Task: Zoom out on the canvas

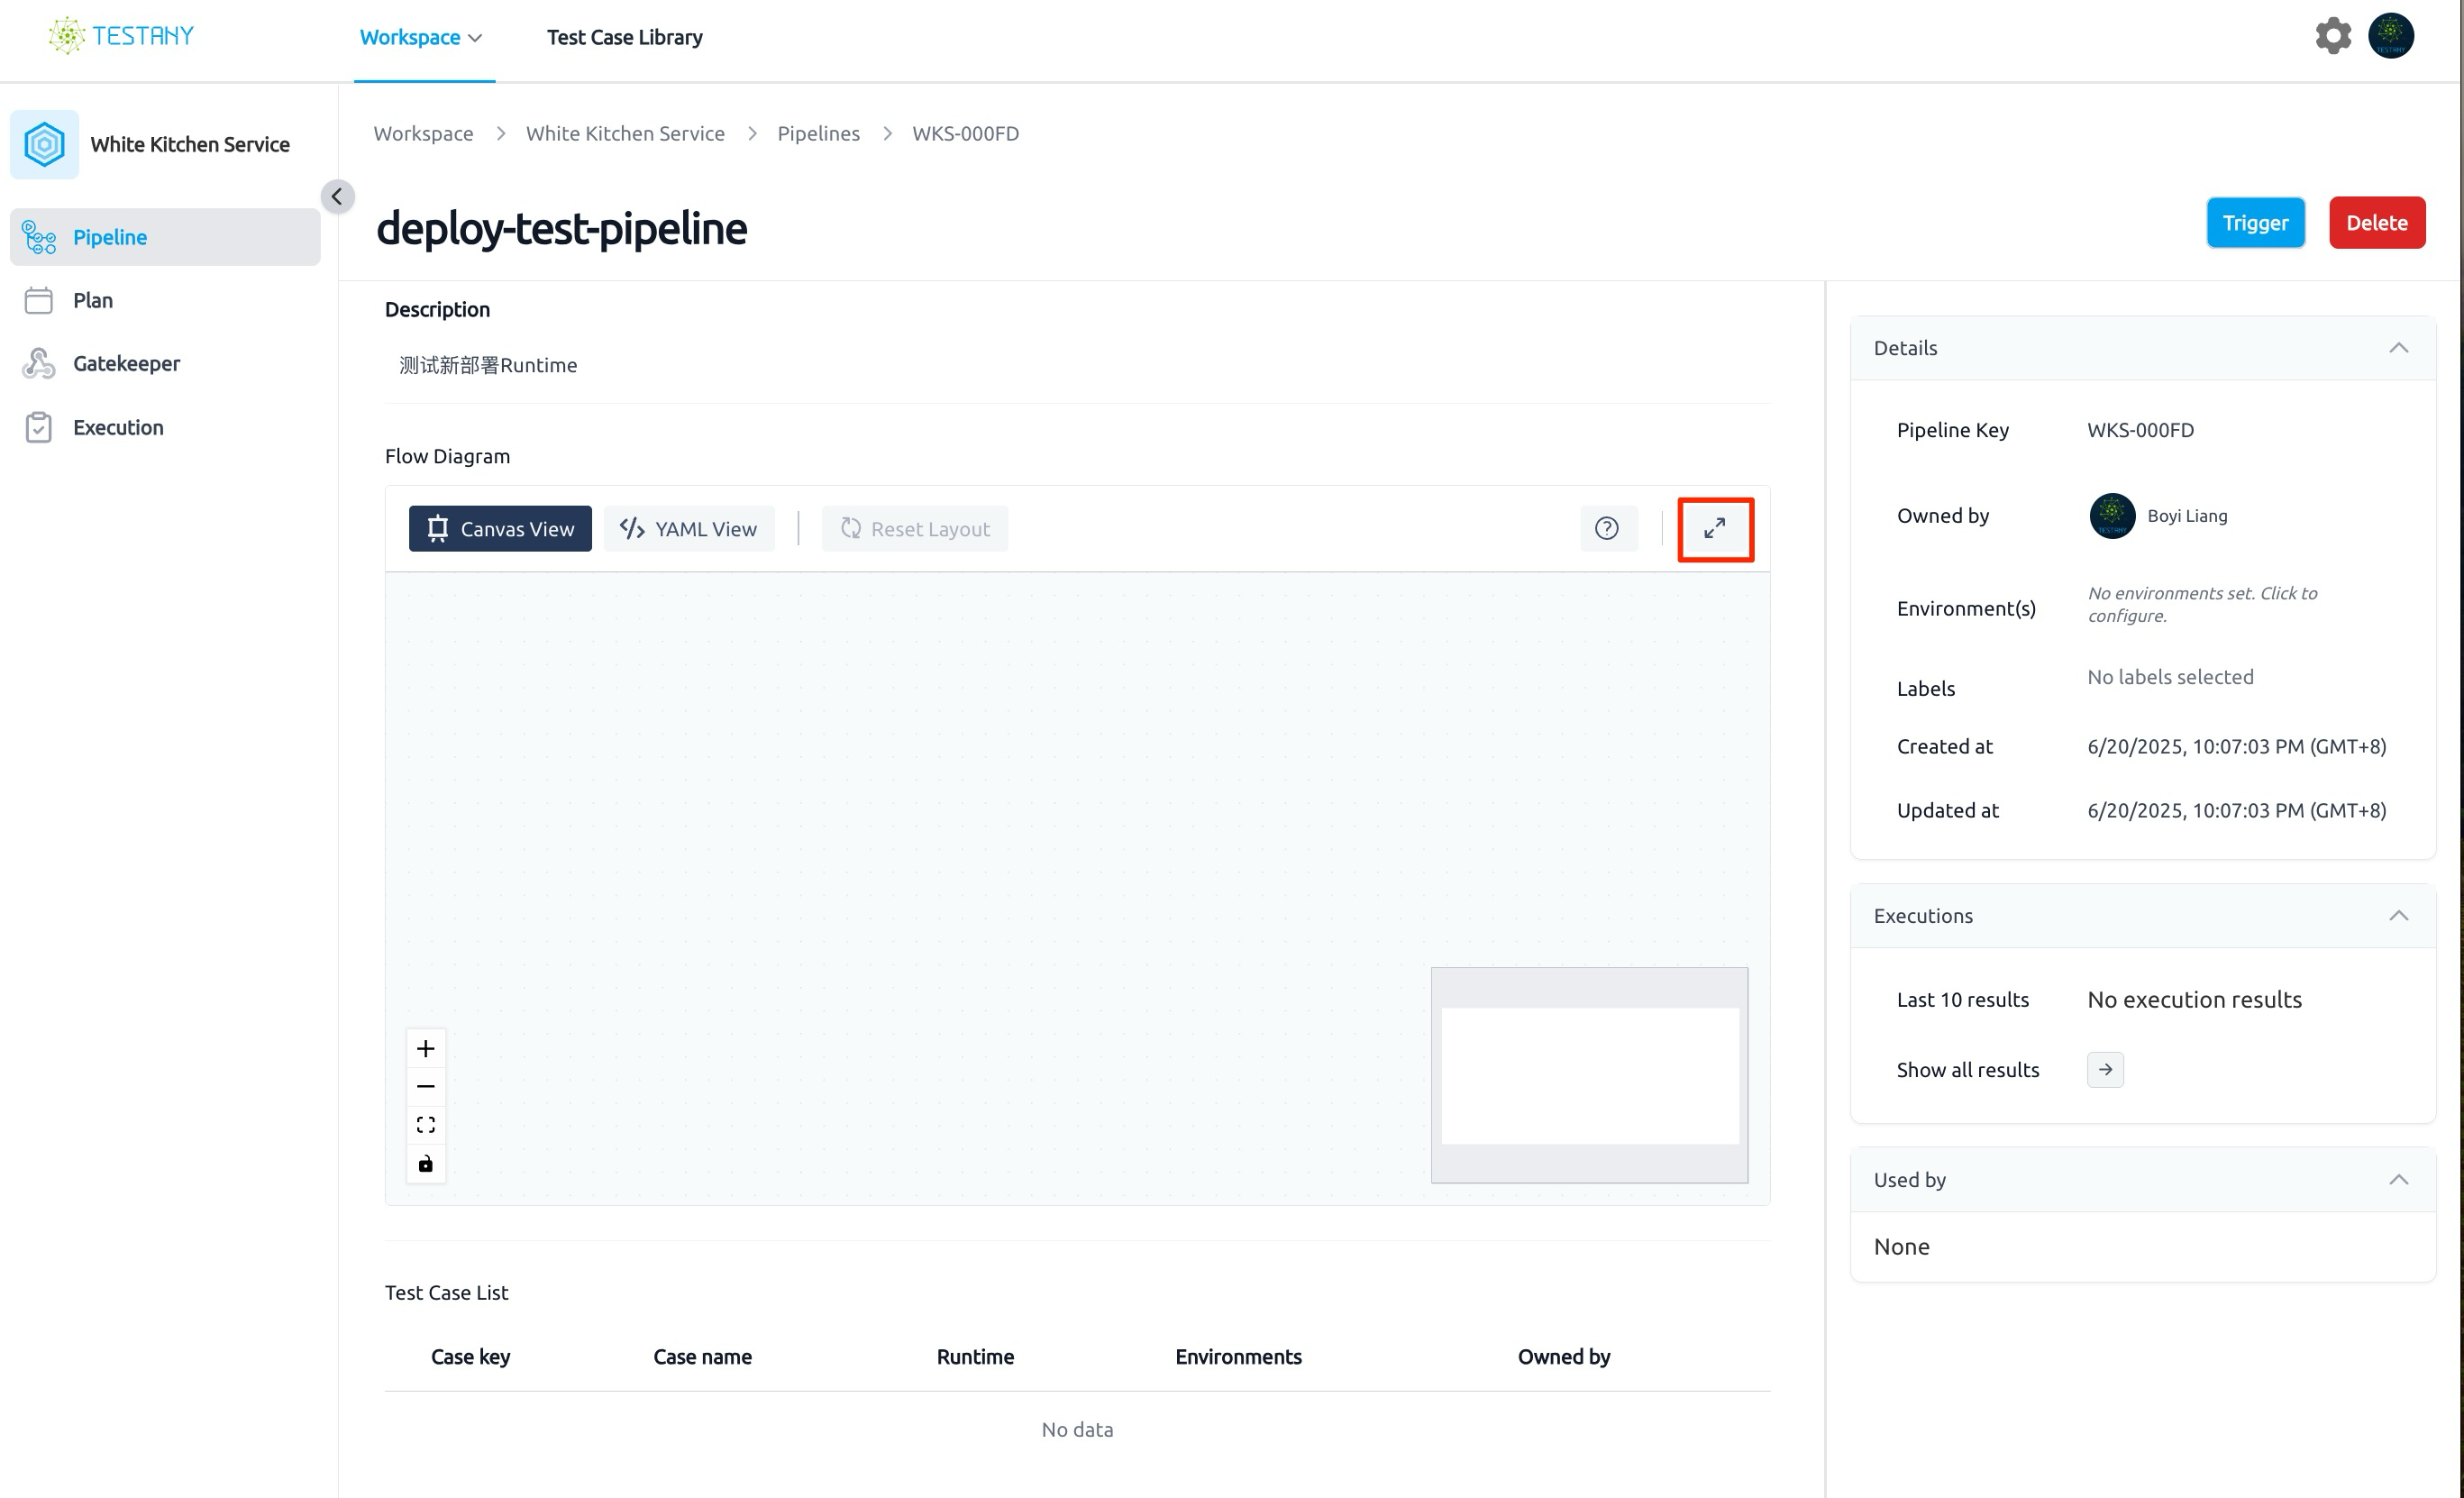Action: coord(426,1087)
